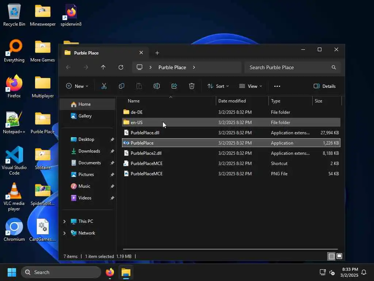Select VLC media player desktop icon
This screenshot has height=281, width=374.
[x=14, y=196]
